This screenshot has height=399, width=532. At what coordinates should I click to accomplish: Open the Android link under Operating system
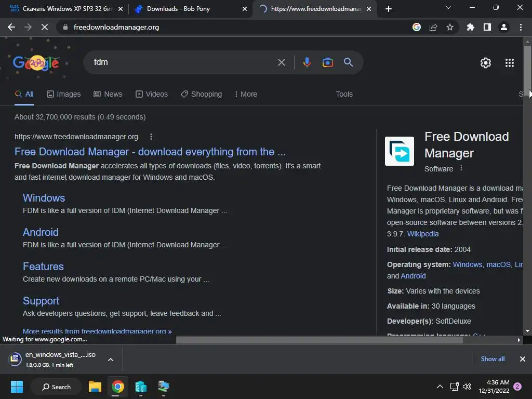pos(413,276)
